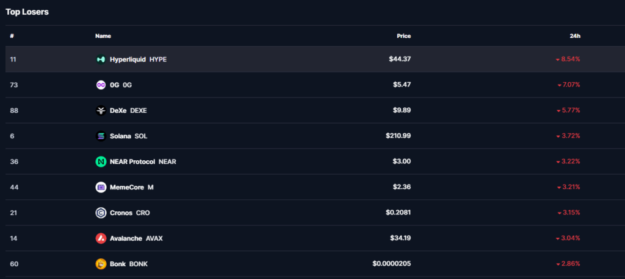Click the NEAR Protocol green icon
The width and height of the screenshot is (625, 279).
101,161
